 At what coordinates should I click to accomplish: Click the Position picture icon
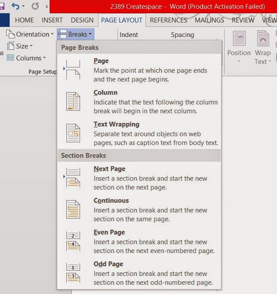click(239, 38)
